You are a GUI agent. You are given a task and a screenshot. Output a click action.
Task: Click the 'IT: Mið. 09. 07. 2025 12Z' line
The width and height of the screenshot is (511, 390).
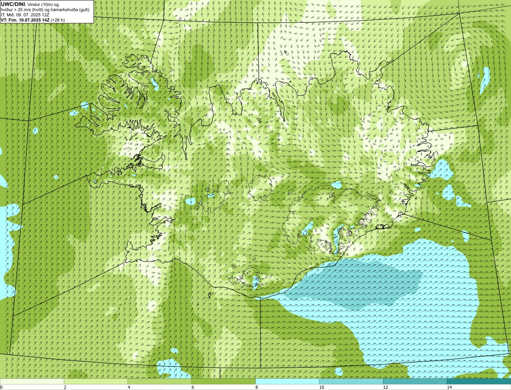pos(26,14)
